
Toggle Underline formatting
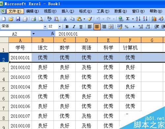click(81, 27)
